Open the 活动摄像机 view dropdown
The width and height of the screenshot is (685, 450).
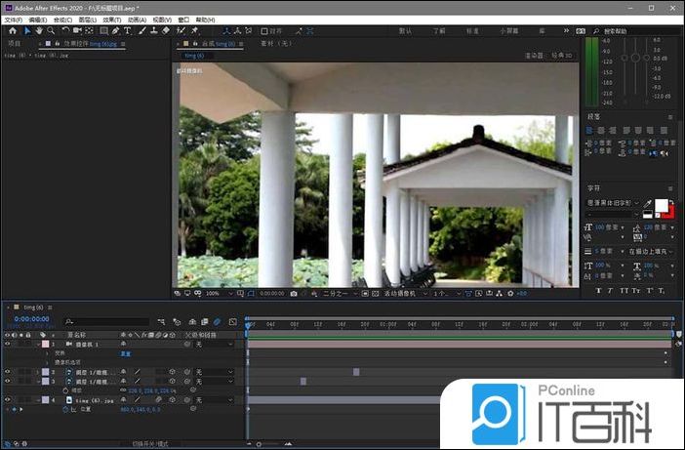pos(402,293)
